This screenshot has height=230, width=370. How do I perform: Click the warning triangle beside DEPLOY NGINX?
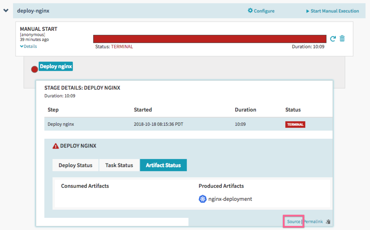click(x=55, y=146)
